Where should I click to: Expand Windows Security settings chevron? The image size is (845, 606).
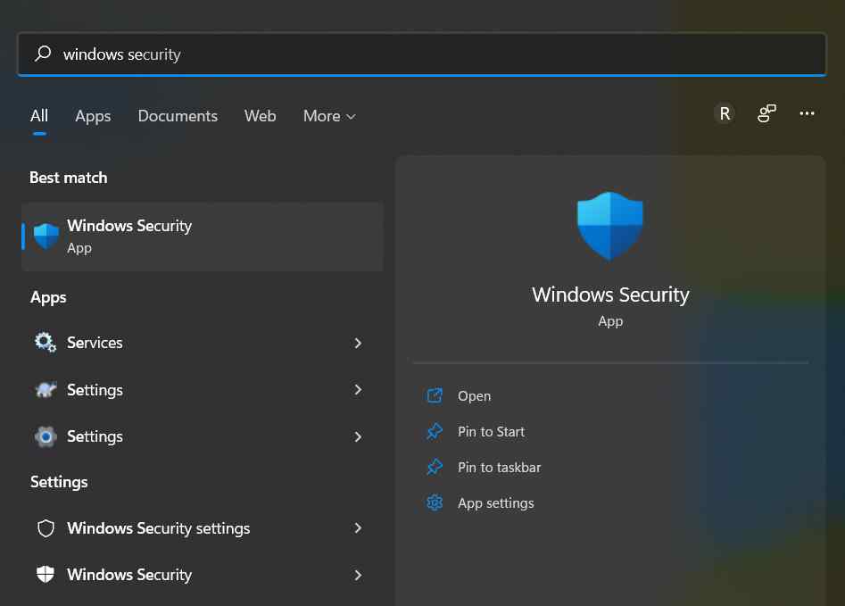(x=358, y=528)
